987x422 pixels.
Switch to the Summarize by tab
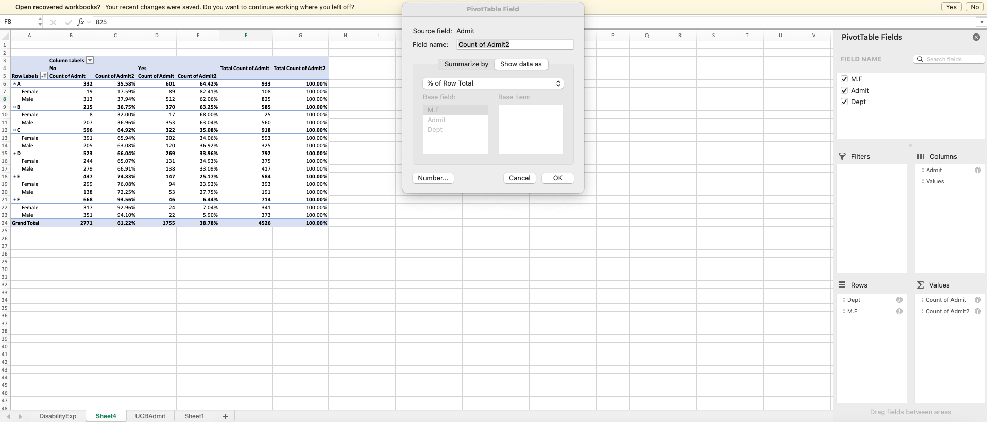tap(466, 64)
